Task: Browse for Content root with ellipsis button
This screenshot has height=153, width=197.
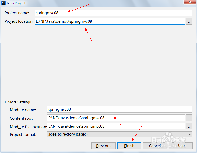Action: tap(189, 118)
